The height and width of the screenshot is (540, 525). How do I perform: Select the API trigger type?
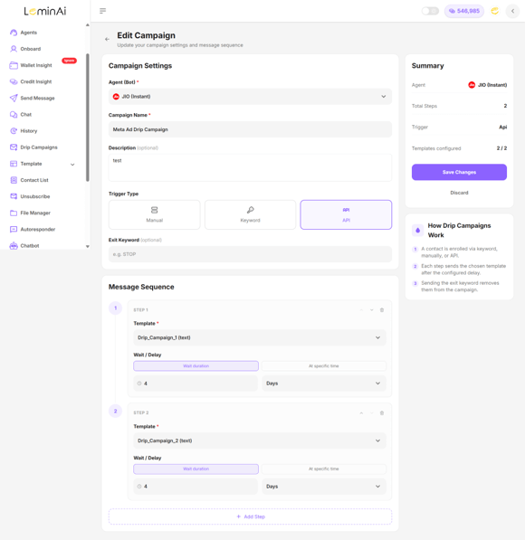(346, 214)
